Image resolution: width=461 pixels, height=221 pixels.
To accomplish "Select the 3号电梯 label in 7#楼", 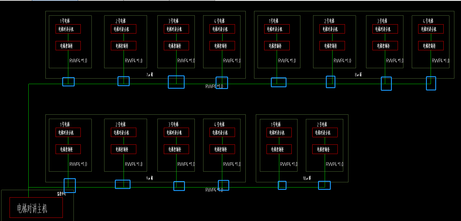I will pyautogui.click(x=173, y=21).
